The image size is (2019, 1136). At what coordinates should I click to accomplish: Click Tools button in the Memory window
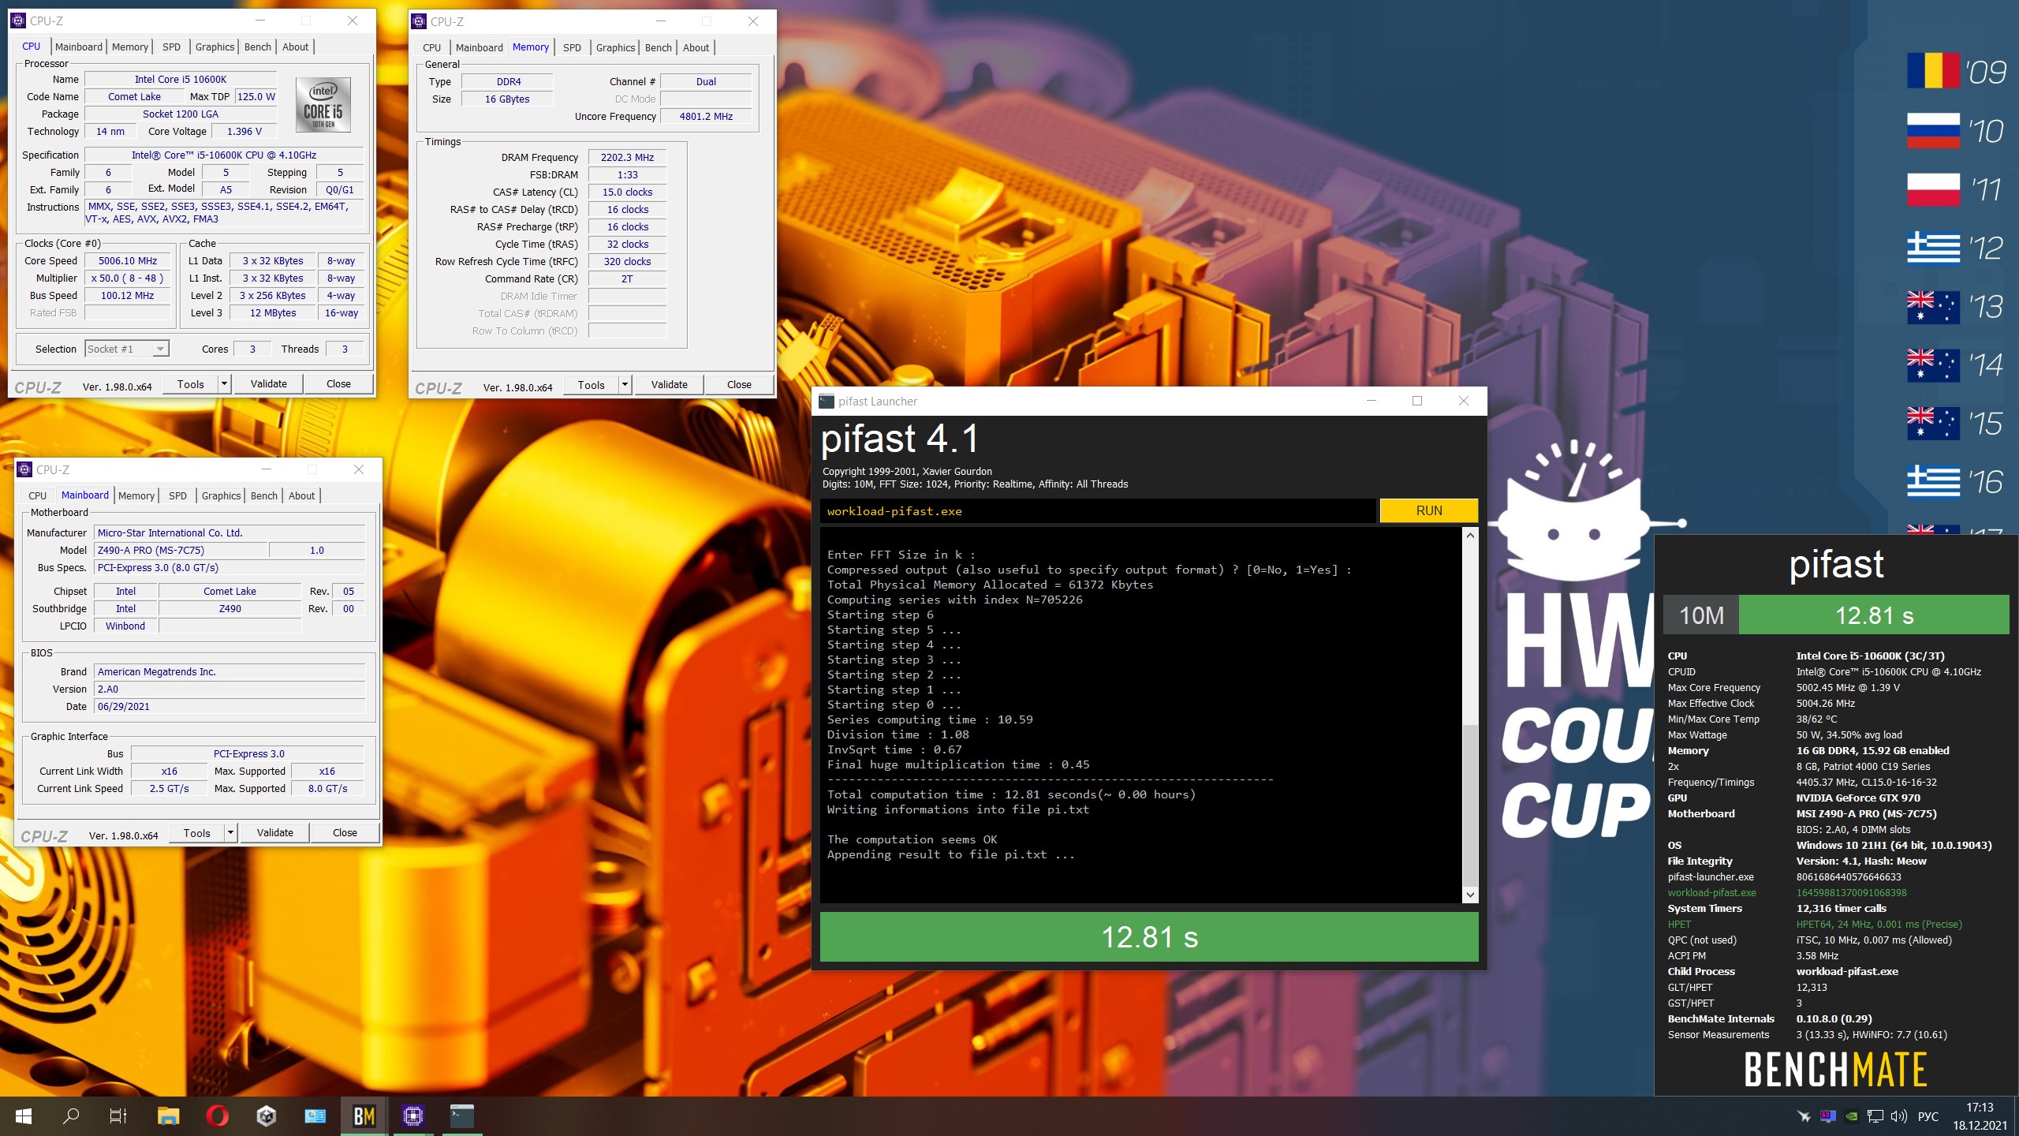pyautogui.click(x=592, y=385)
